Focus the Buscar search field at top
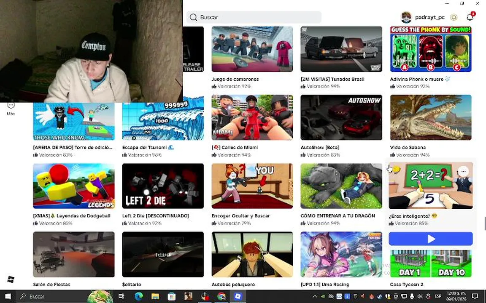Image resolution: width=486 pixels, height=303 pixels. pos(254,17)
